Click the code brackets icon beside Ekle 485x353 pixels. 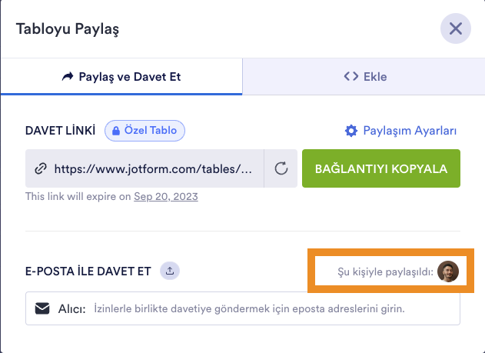[350, 76]
